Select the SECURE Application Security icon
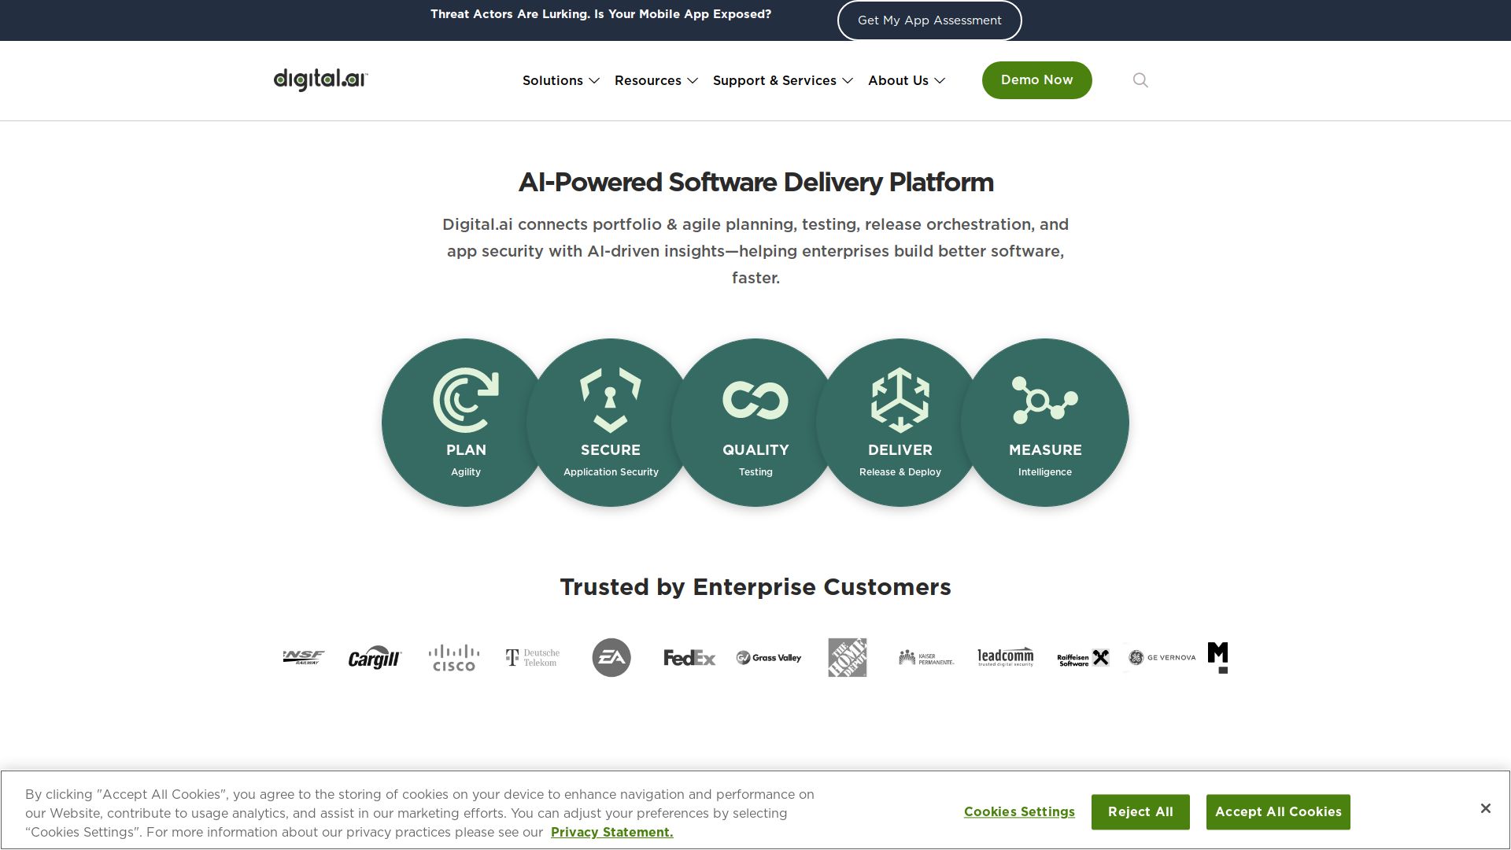The image size is (1511, 850). [x=610, y=400]
